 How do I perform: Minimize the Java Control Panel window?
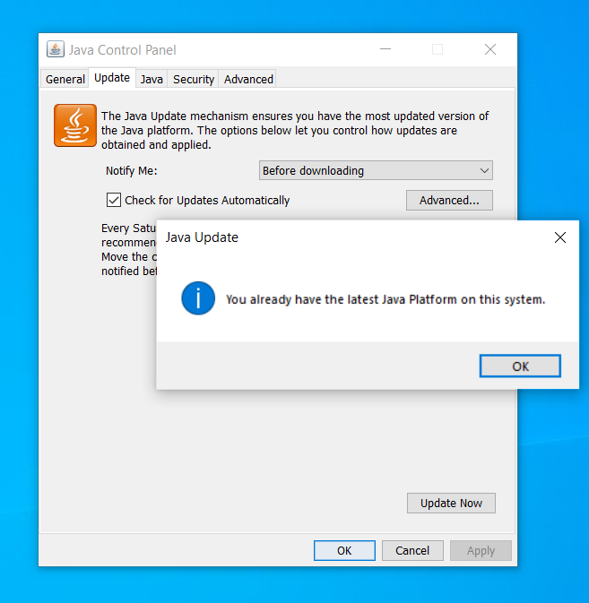385,49
